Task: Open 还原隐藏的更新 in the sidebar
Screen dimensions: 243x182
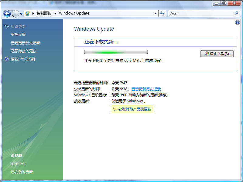Action: tap(24, 51)
